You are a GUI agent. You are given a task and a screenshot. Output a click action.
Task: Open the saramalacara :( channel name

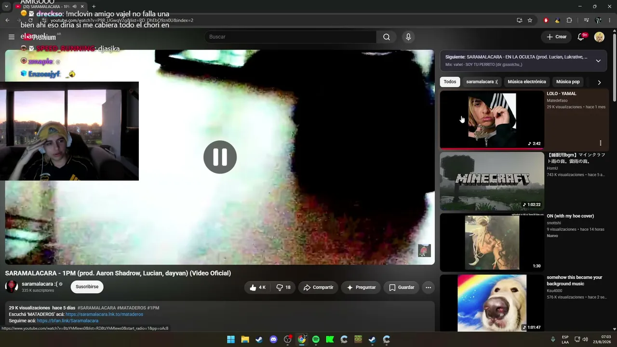point(40,284)
